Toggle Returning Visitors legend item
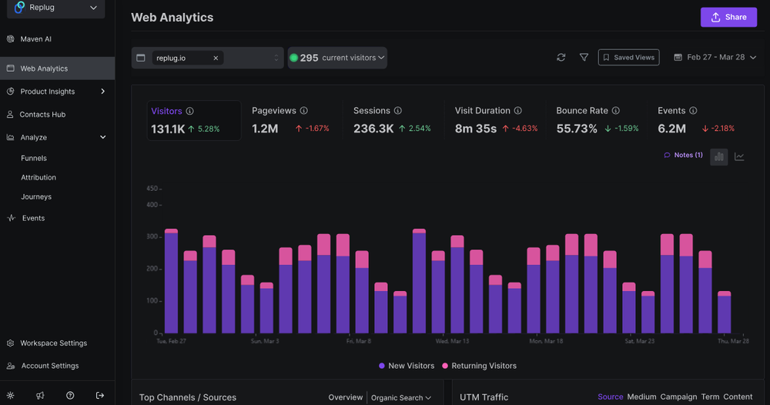Viewport: 770px width, 405px height. point(479,366)
